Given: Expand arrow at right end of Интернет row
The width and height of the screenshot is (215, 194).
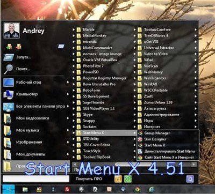Looking at the screenshot, I should pos(196,127).
